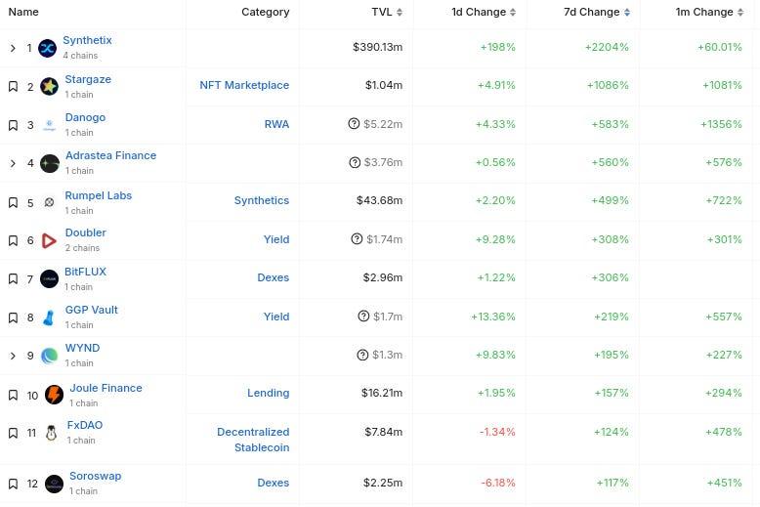The width and height of the screenshot is (760, 507).
Task: Click the FxDAO penguin logo icon
Action: click(x=52, y=433)
